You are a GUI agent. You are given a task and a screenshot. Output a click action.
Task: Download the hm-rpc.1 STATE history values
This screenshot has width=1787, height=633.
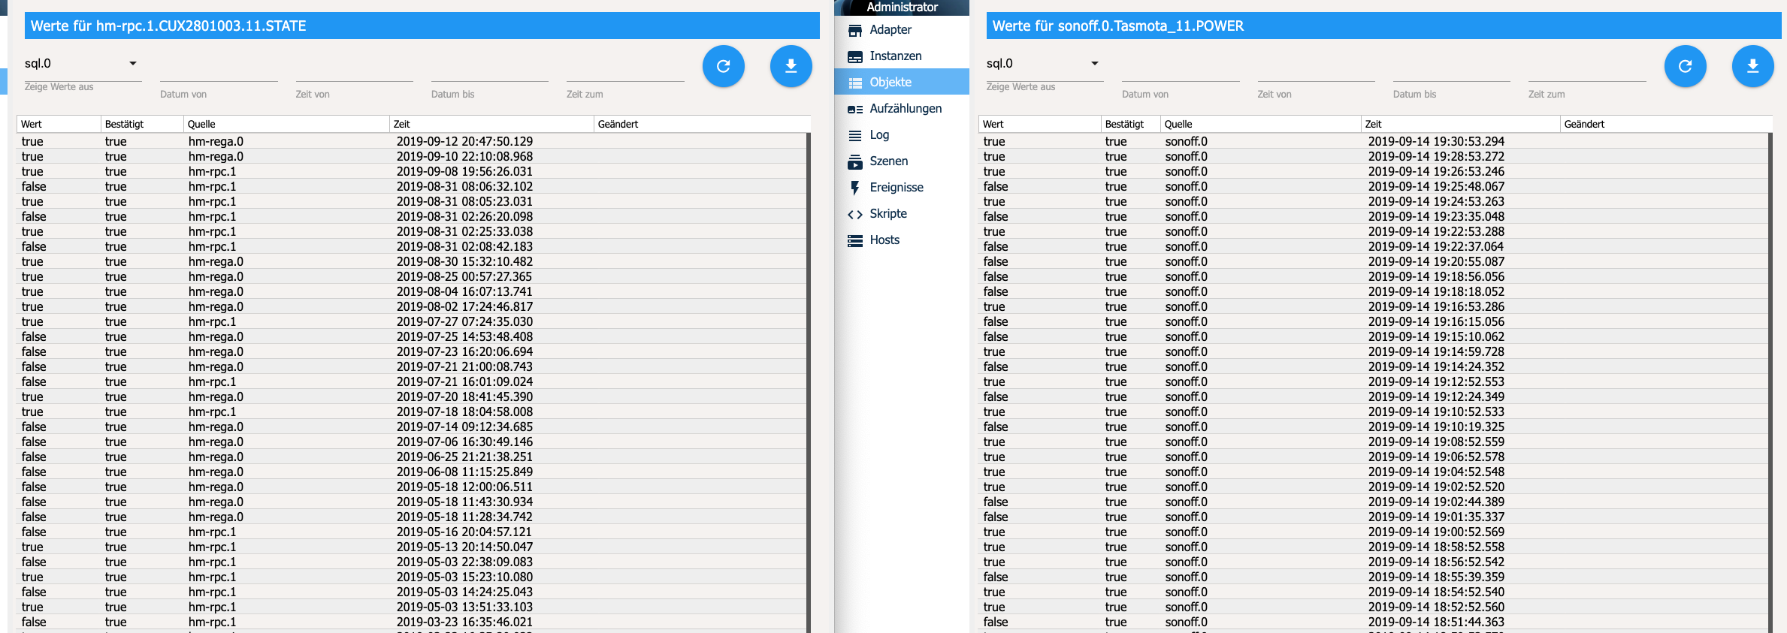pyautogui.click(x=791, y=66)
